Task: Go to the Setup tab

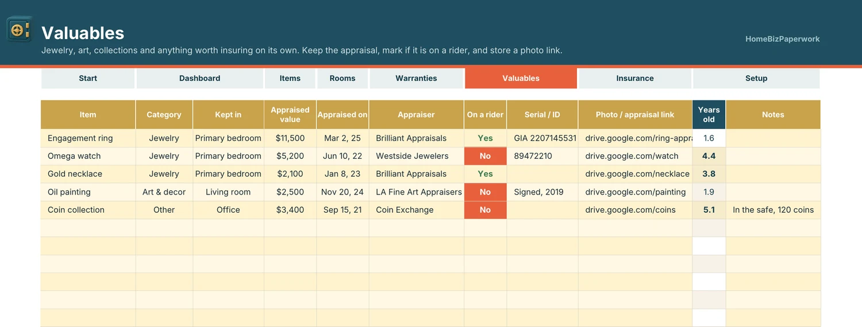Action: tap(756, 78)
